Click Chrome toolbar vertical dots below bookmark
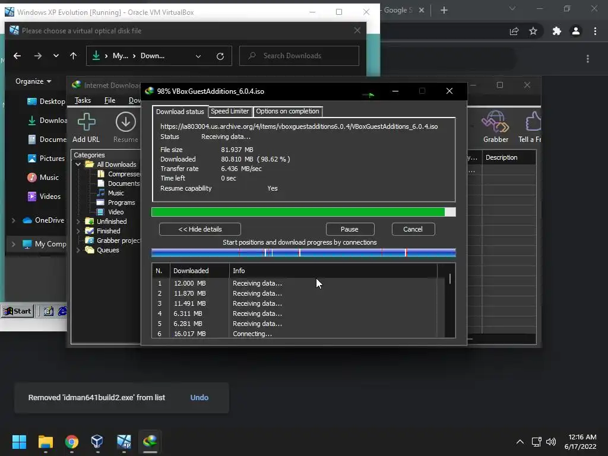This screenshot has width=608, height=456. point(588,59)
